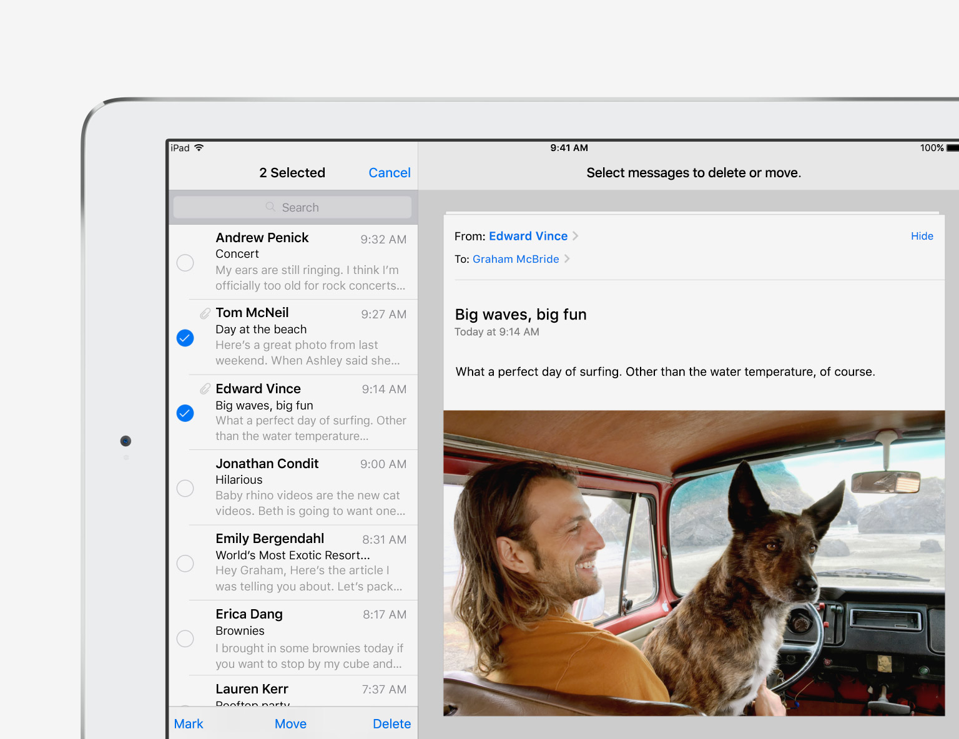Tap the magnifying glass search icon
Viewport: 959px width, 739px height.
tap(270, 207)
